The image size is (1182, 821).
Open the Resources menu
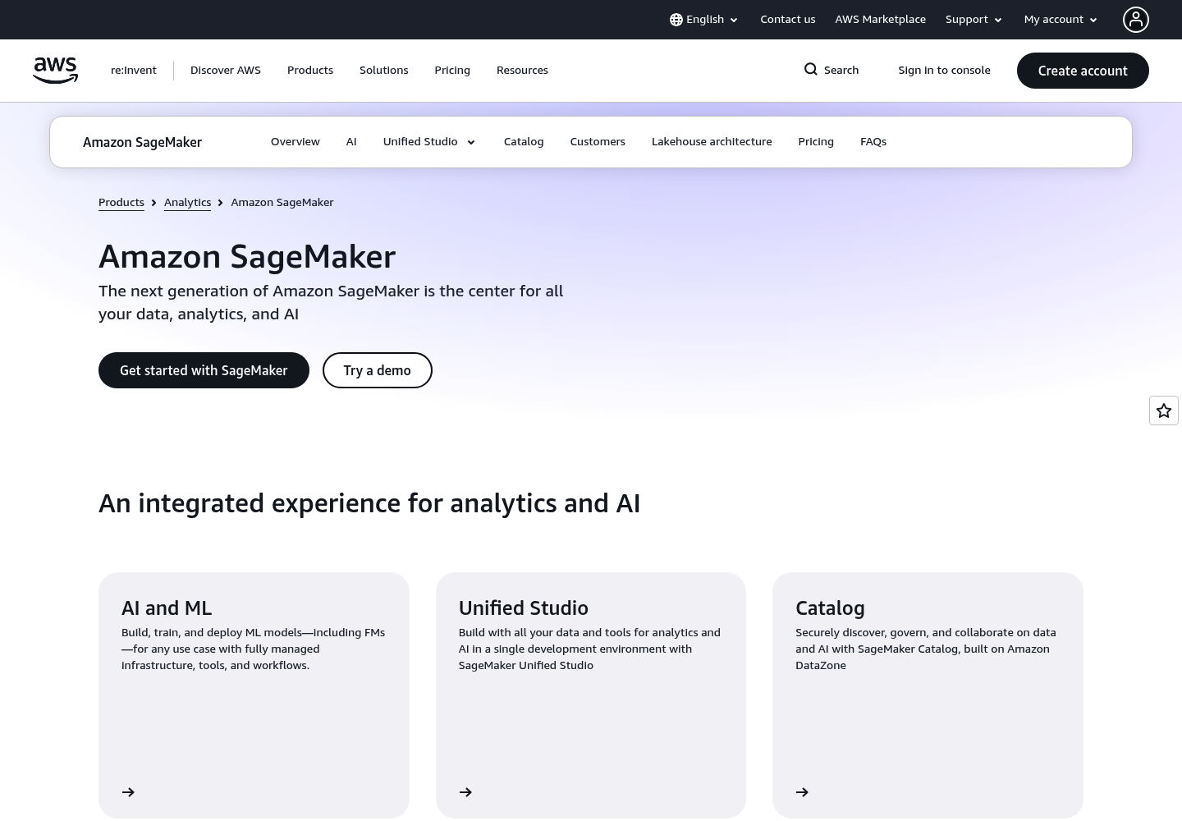coord(522,71)
